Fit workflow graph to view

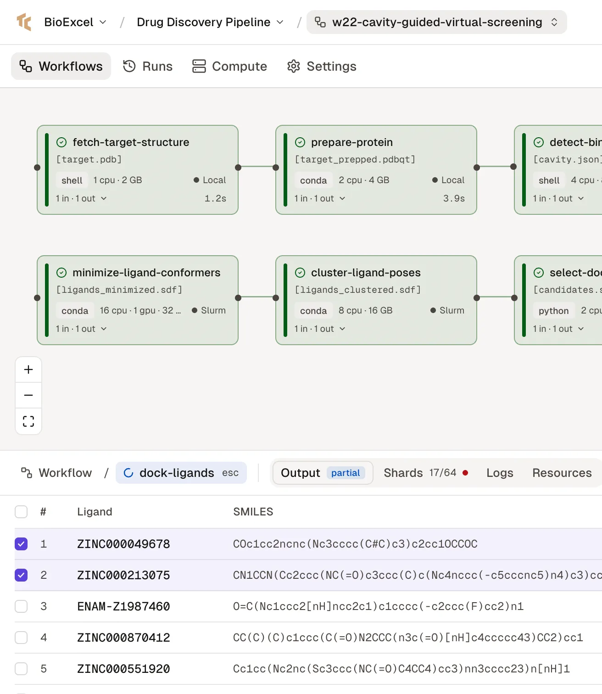coord(28,421)
